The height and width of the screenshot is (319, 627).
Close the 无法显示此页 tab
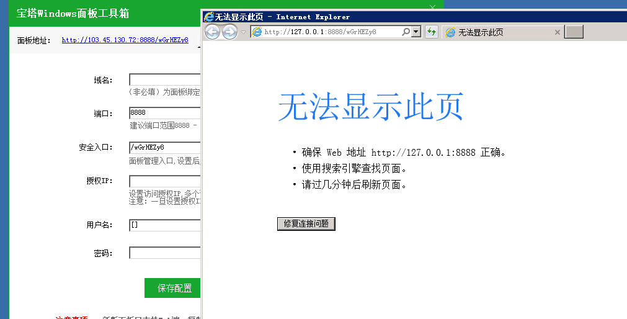point(557,32)
